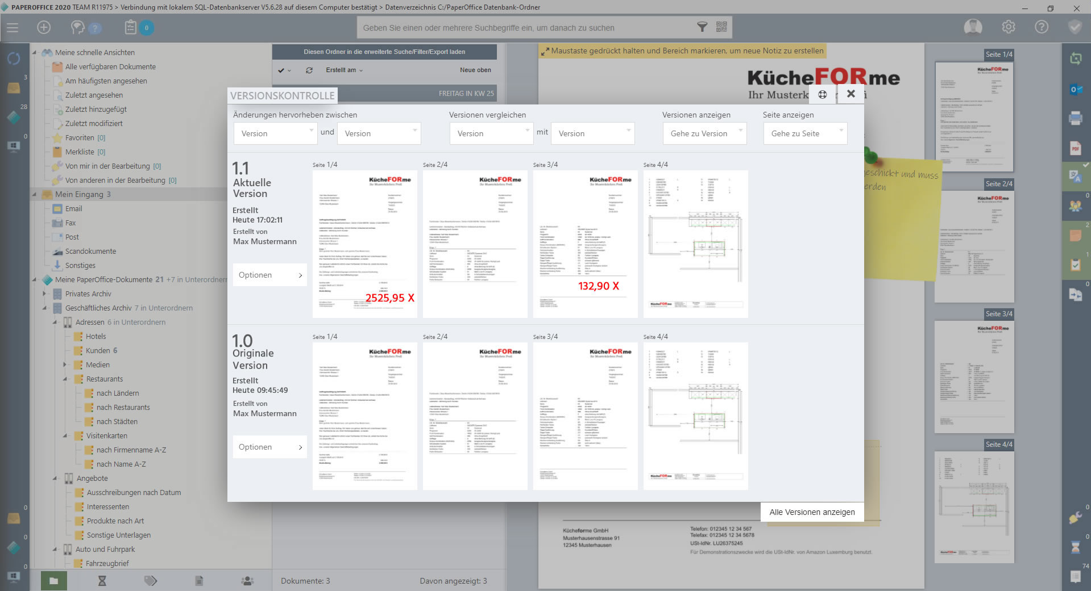The width and height of the screenshot is (1091, 591).
Task: Click the user profile avatar icon
Action: coord(973,27)
